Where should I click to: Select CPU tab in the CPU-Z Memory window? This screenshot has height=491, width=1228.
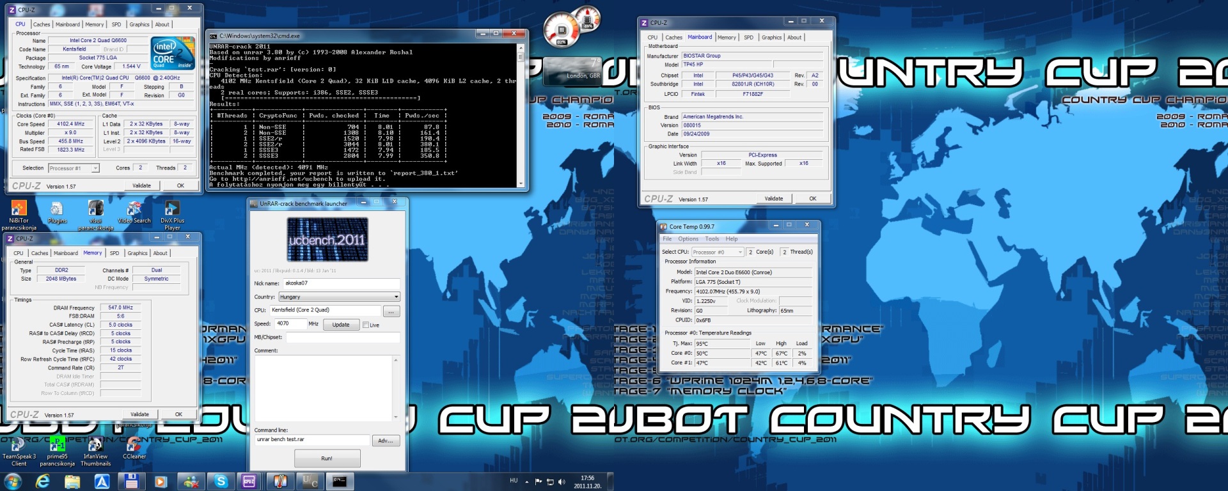[19, 253]
